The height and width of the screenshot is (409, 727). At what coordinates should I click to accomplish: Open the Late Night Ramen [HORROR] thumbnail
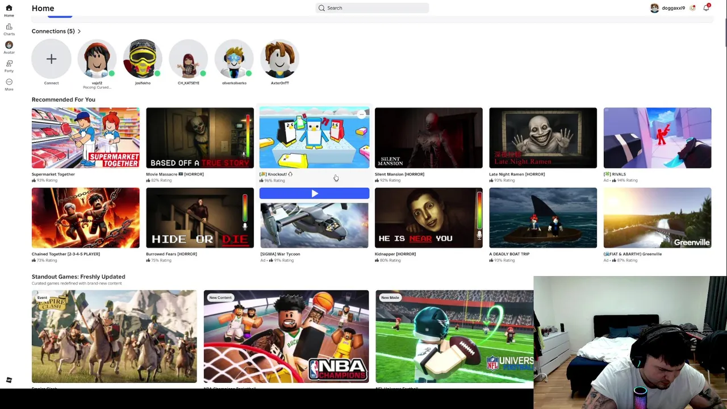(x=543, y=138)
